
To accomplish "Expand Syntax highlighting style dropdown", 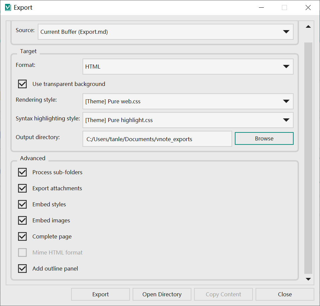I will point(188,120).
